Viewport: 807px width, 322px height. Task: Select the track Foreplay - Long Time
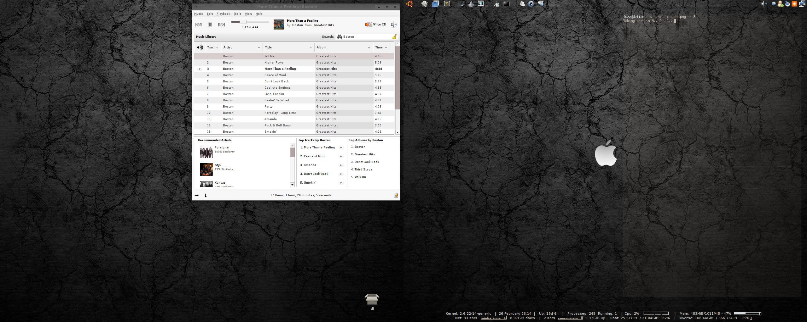[x=294, y=113]
